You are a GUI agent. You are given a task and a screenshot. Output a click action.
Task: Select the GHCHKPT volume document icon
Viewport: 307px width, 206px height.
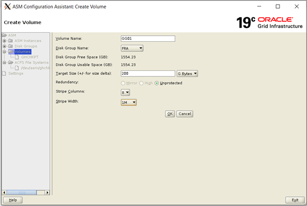tap(17, 57)
